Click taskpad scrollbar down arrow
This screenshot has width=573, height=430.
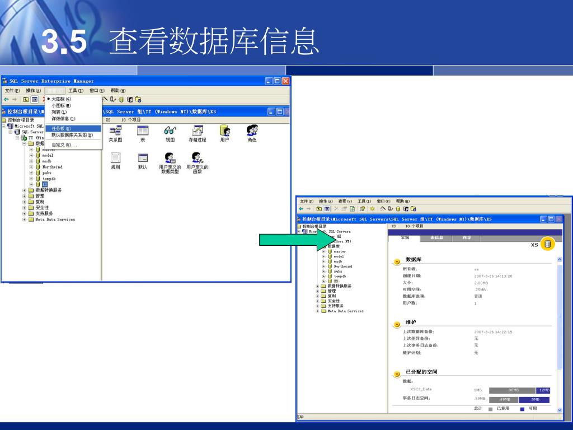560,410
